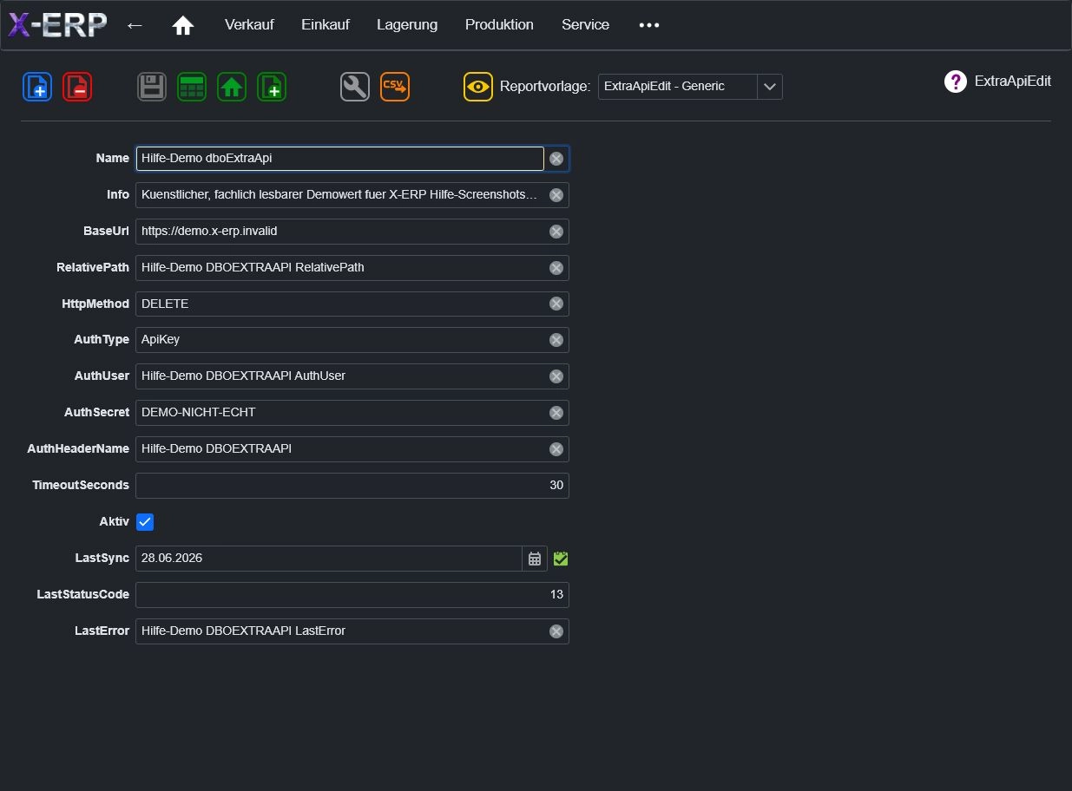Click the LastSync date field 28.06.2026
The height and width of the screenshot is (791, 1072).
[329, 559]
